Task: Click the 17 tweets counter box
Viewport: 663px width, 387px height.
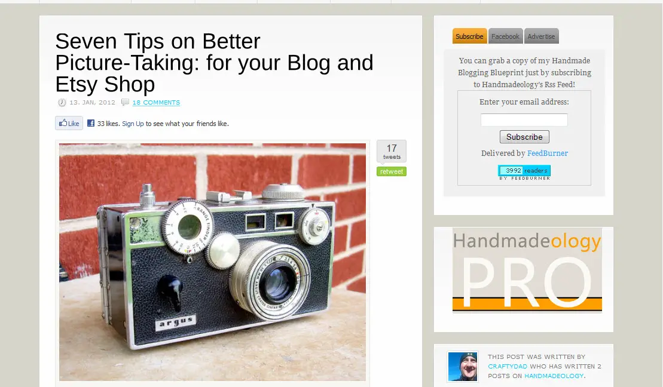Action: pyautogui.click(x=392, y=151)
